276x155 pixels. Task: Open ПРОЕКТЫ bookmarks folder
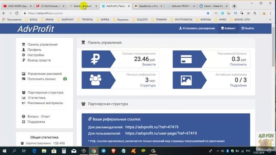[x=85, y=19]
